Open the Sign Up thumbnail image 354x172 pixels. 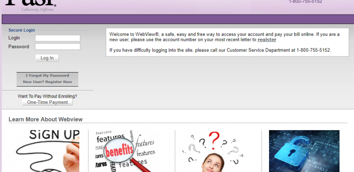point(47,151)
